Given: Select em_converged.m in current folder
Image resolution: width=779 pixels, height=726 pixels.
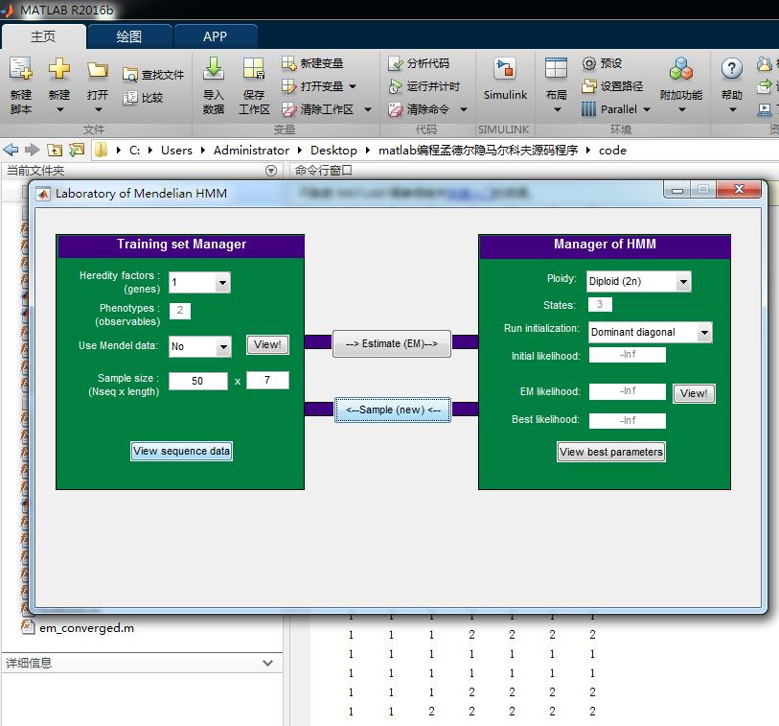Looking at the screenshot, I should tap(86, 628).
